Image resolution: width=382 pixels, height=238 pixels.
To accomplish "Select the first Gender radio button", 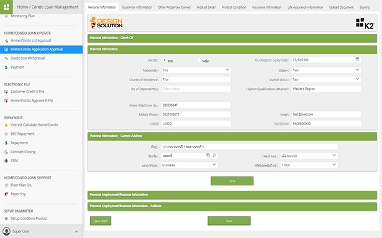I will [165, 60].
